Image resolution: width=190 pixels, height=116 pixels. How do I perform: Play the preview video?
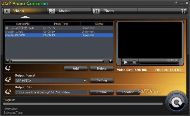[126, 62]
